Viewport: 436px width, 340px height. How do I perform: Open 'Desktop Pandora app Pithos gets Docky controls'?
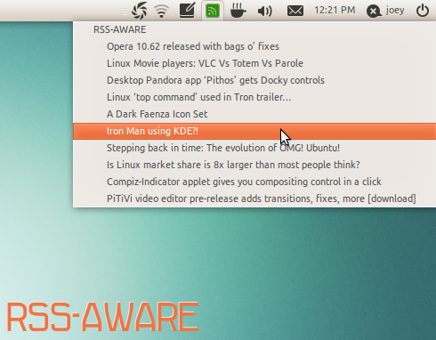coord(254,80)
